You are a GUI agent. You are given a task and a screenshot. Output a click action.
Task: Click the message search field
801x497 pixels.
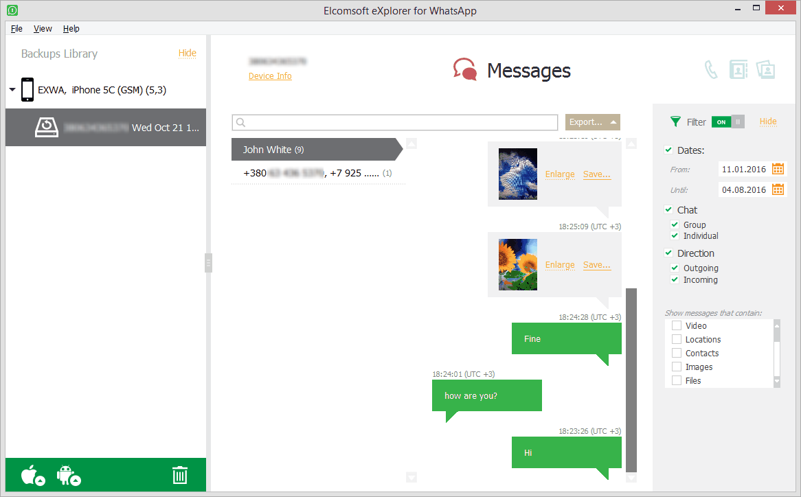[394, 122]
